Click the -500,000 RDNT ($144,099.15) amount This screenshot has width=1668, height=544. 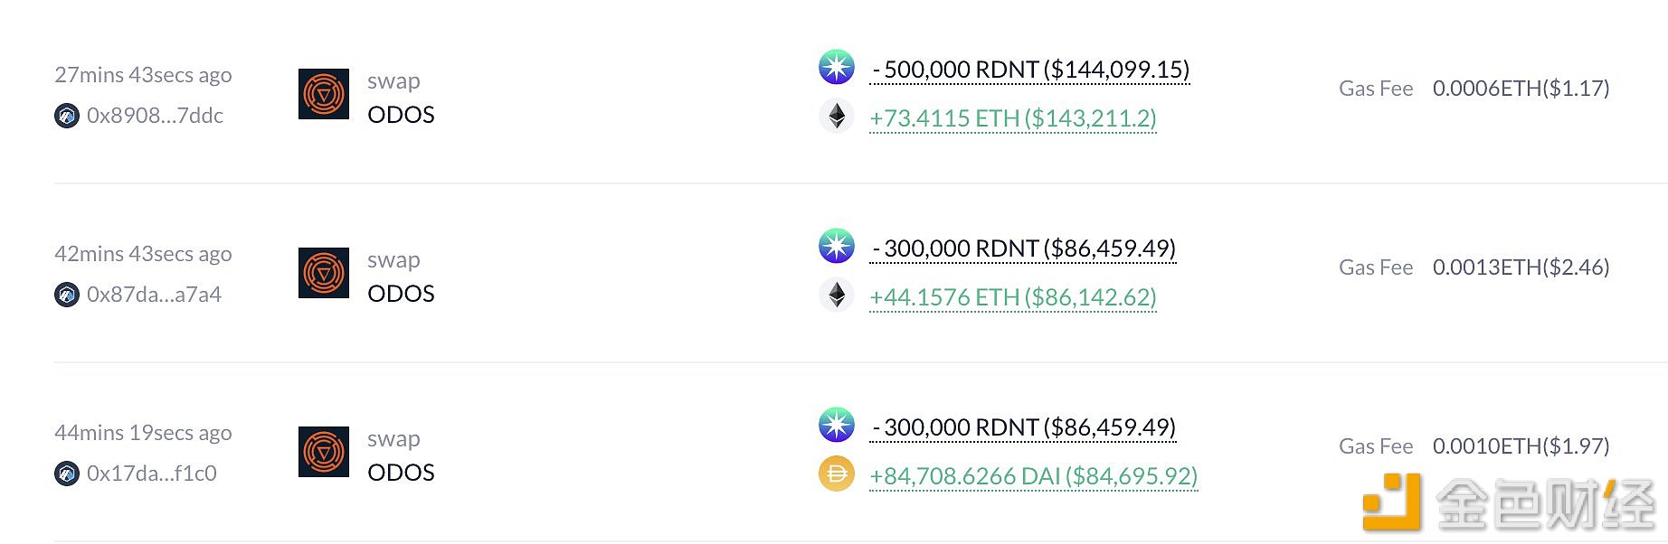[x=1029, y=70]
